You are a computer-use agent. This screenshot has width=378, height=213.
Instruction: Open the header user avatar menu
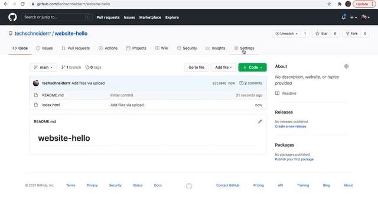click(365, 17)
